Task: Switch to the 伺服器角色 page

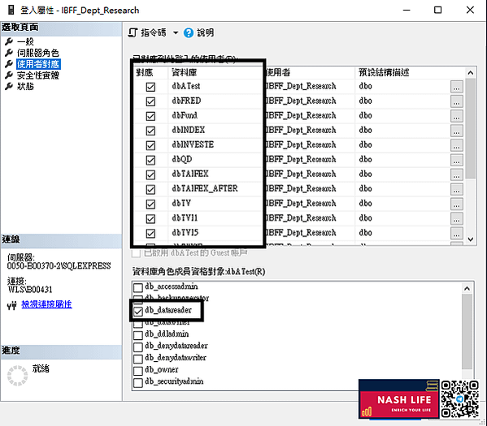Action: [38, 53]
